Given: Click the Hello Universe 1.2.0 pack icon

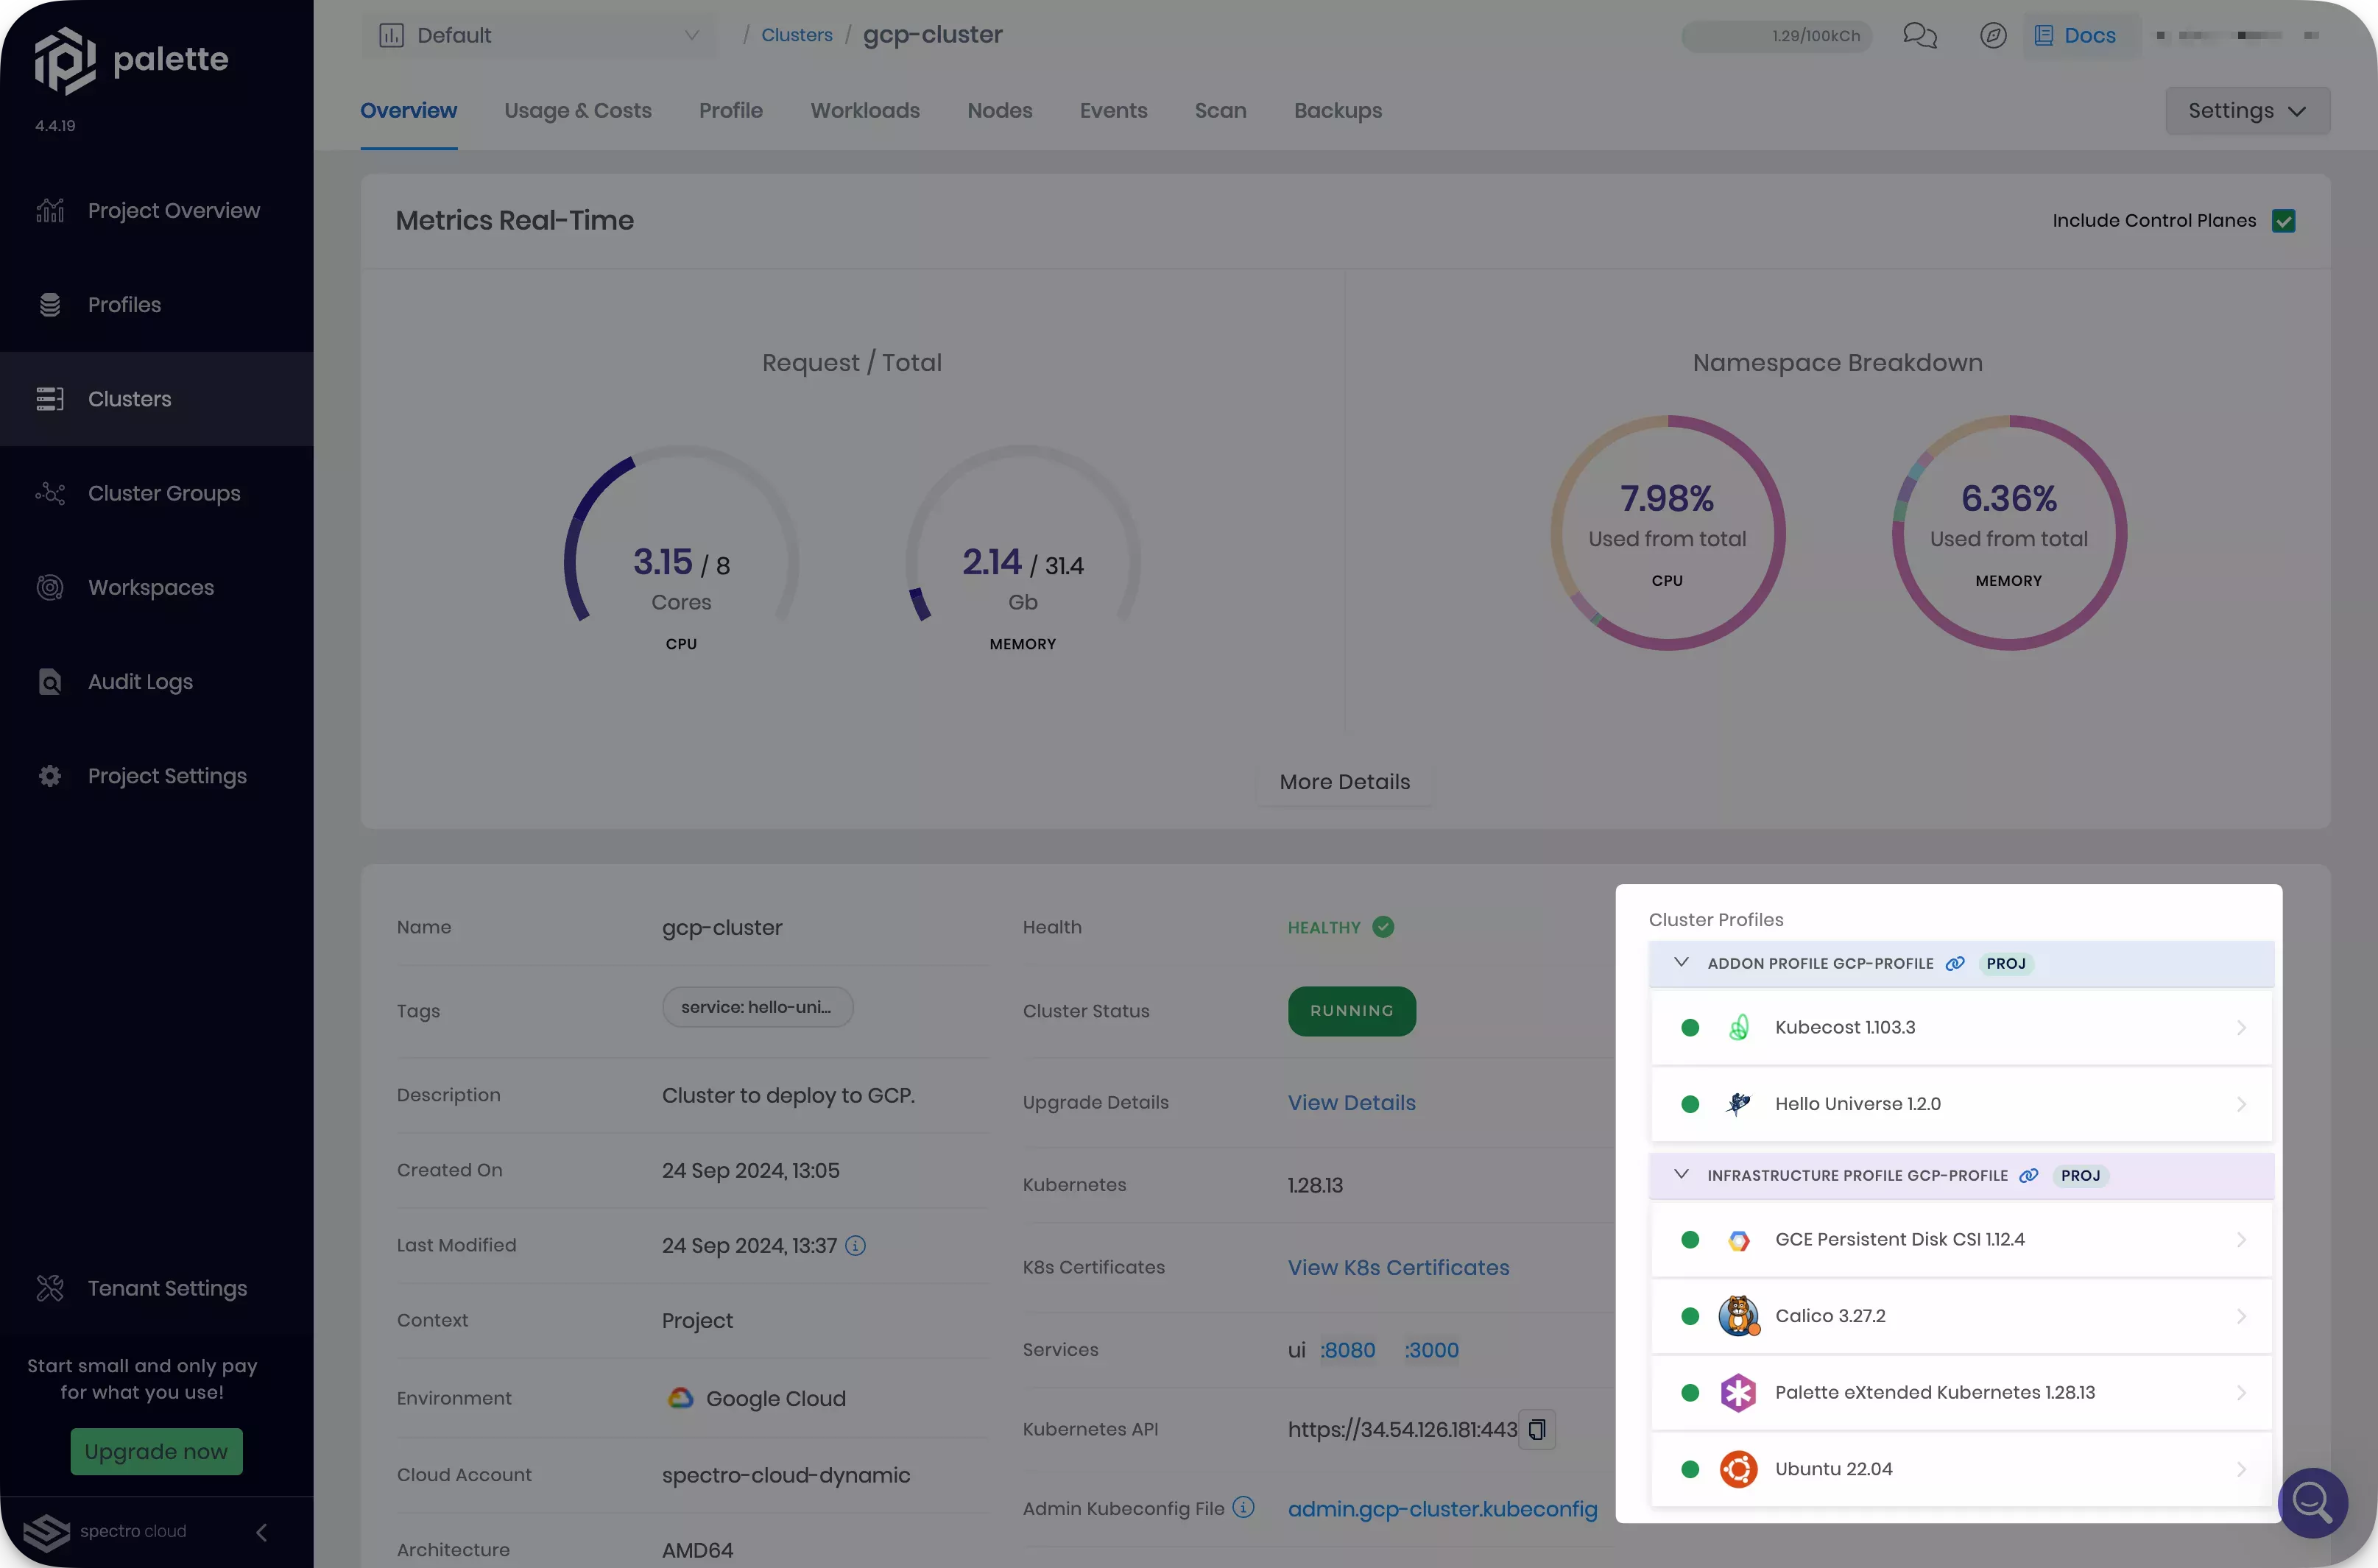Looking at the screenshot, I should [x=1739, y=1104].
